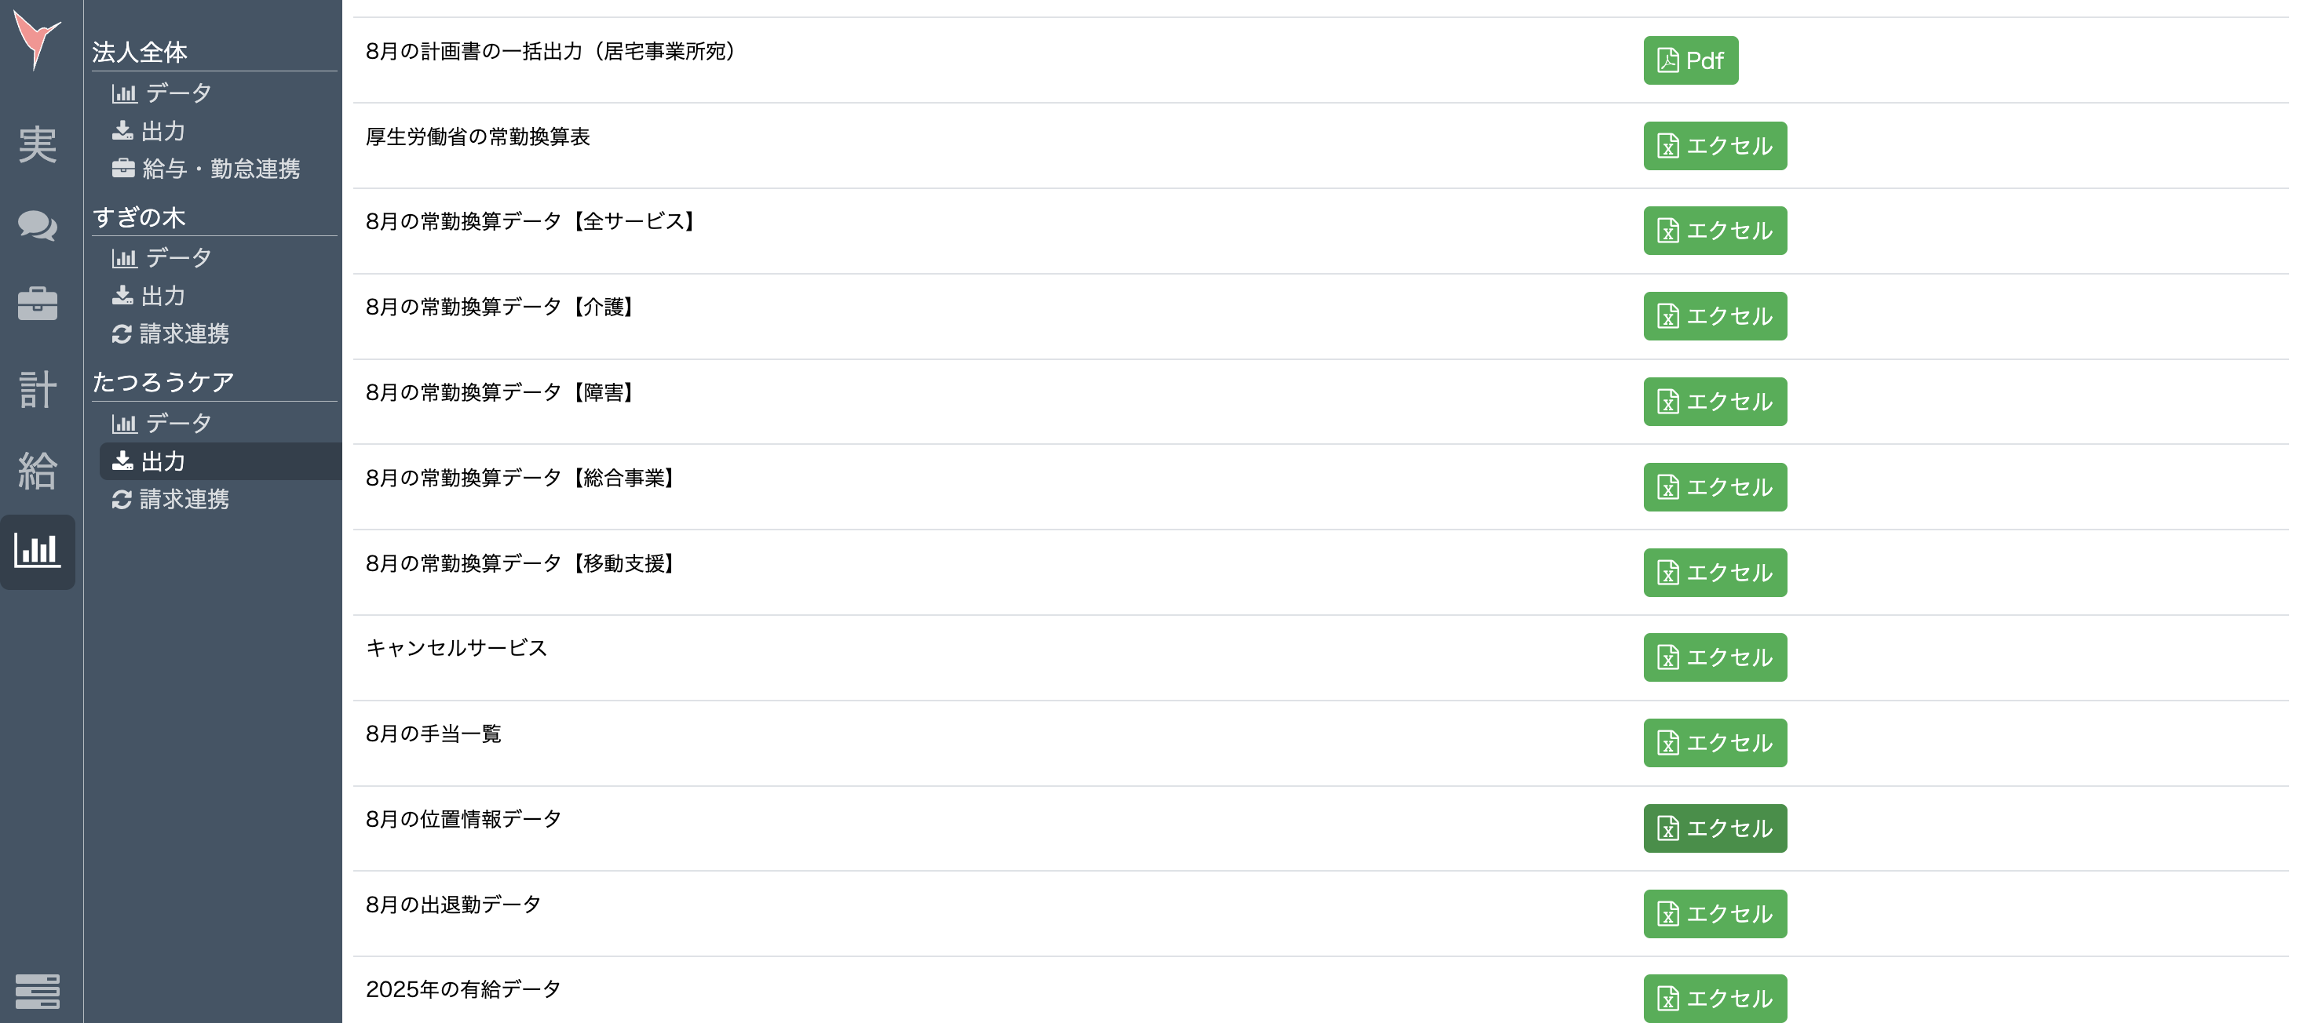The image size is (2297, 1023).
Task: Export 8月の出退勤データ to Excel
Action: point(1714,914)
